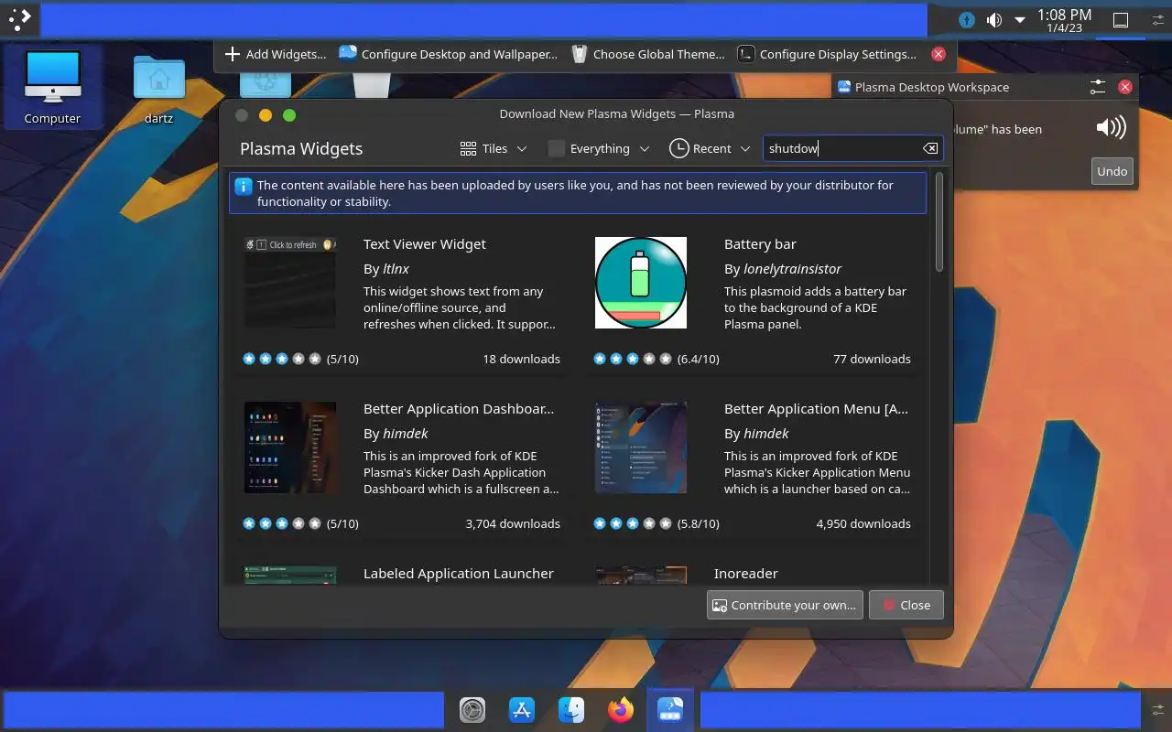The height and width of the screenshot is (732, 1172).
Task: Click the Better Application Dashboard thumbnail
Action: click(290, 447)
